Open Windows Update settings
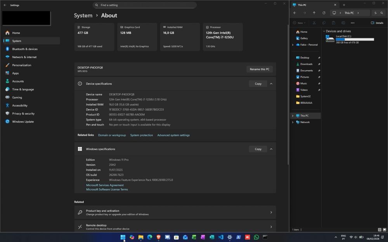 pos(32,122)
